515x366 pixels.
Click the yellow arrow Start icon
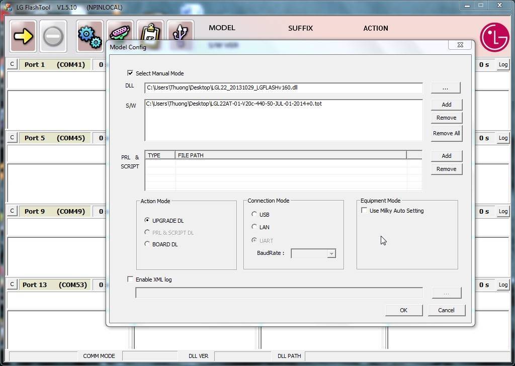tap(23, 36)
